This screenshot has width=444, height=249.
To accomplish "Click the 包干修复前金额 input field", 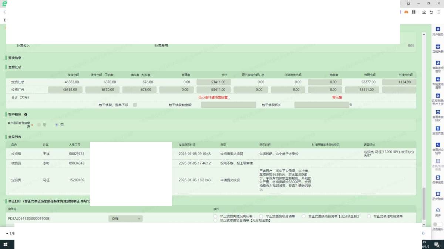I will (228, 105).
